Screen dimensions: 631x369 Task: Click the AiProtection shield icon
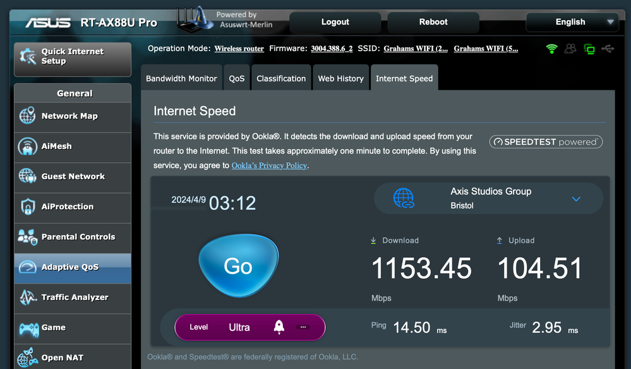click(x=27, y=207)
